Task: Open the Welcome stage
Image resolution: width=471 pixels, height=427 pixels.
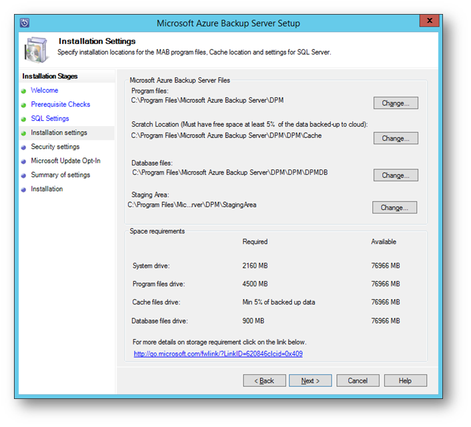Action: click(45, 90)
